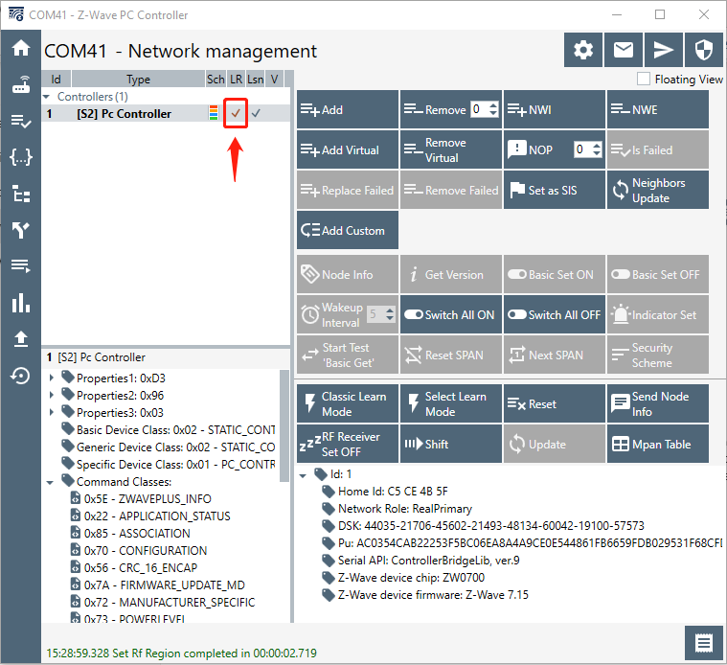Open the log list icon bottom right
Image resolution: width=727 pixels, height=665 pixels.
704,643
